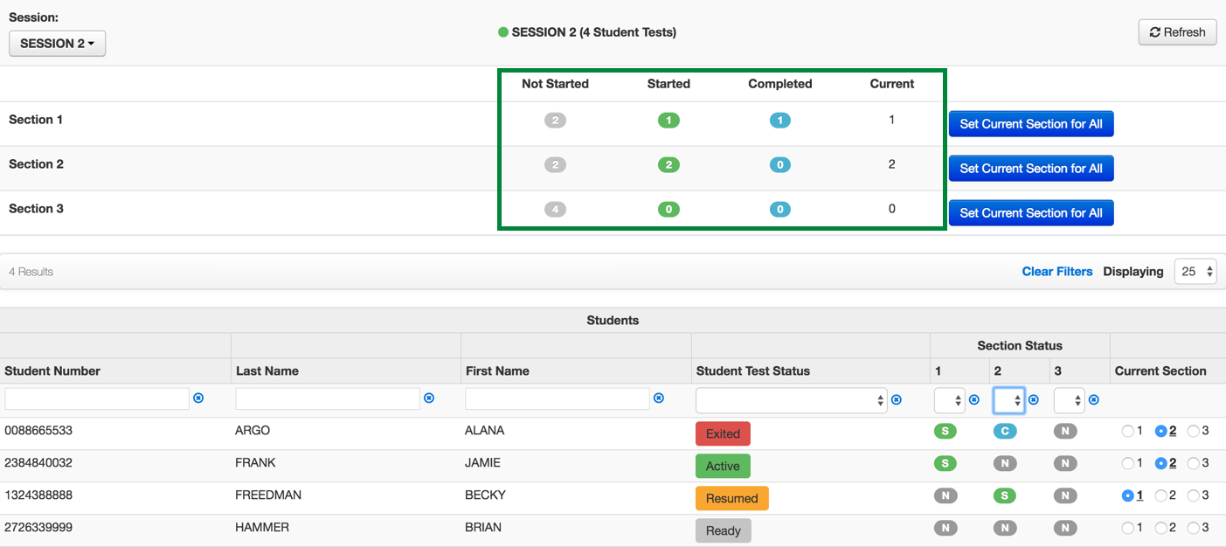The height and width of the screenshot is (547, 1226).
Task: Select current section 2 for FREEDMAN
Action: point(1161,495)
